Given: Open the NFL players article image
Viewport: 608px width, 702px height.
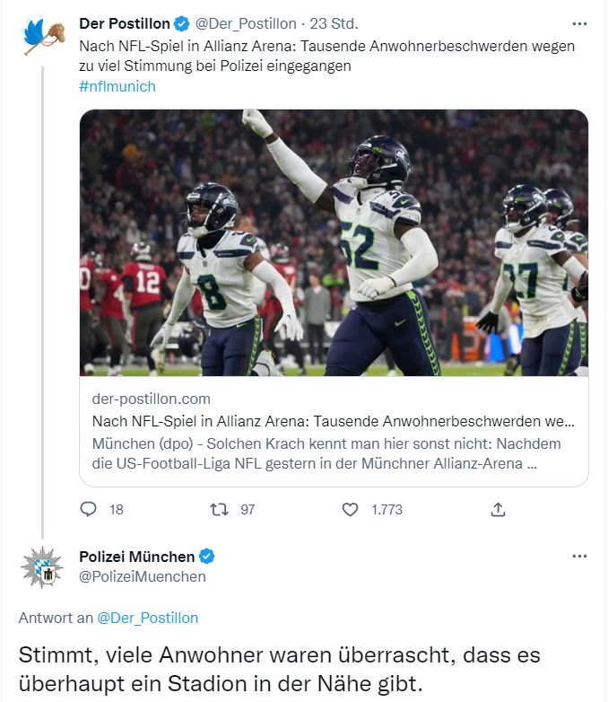Looking at the screenshot, I should (334, 242).
